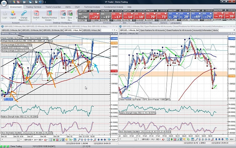This screenshot has height=148, width=236.
Task: Switch to GBP/USD, 4-Hour, Bid chart tab
Action: 91,30
